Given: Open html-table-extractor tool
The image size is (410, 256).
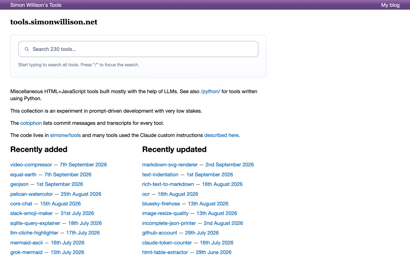Looking at the screenshot, I should point(165,253).
